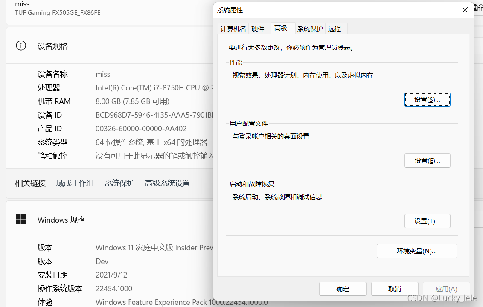The width and height of the screenshot is (483, 307).
Task: Cancel dialog with 取消 button
Action: pyautogui.click(x=395, y=289)
